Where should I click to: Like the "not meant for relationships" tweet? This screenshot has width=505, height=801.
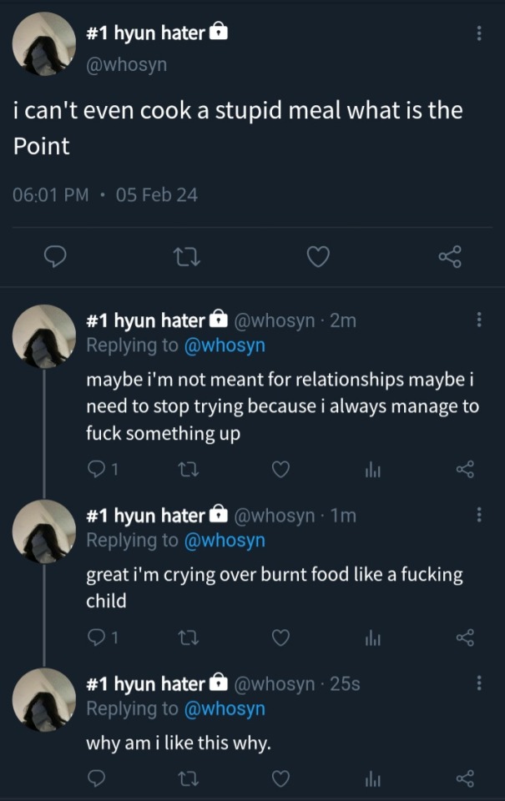(x=281, y=471)
